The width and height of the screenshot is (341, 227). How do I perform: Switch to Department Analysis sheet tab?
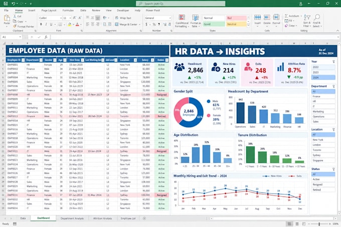72,218
